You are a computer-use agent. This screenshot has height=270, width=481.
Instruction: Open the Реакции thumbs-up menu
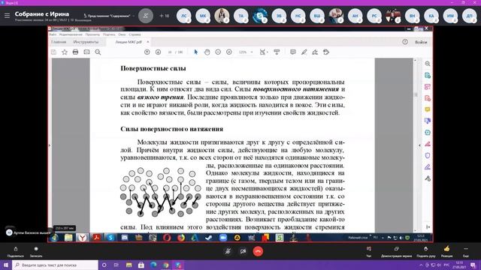point(446,252)
